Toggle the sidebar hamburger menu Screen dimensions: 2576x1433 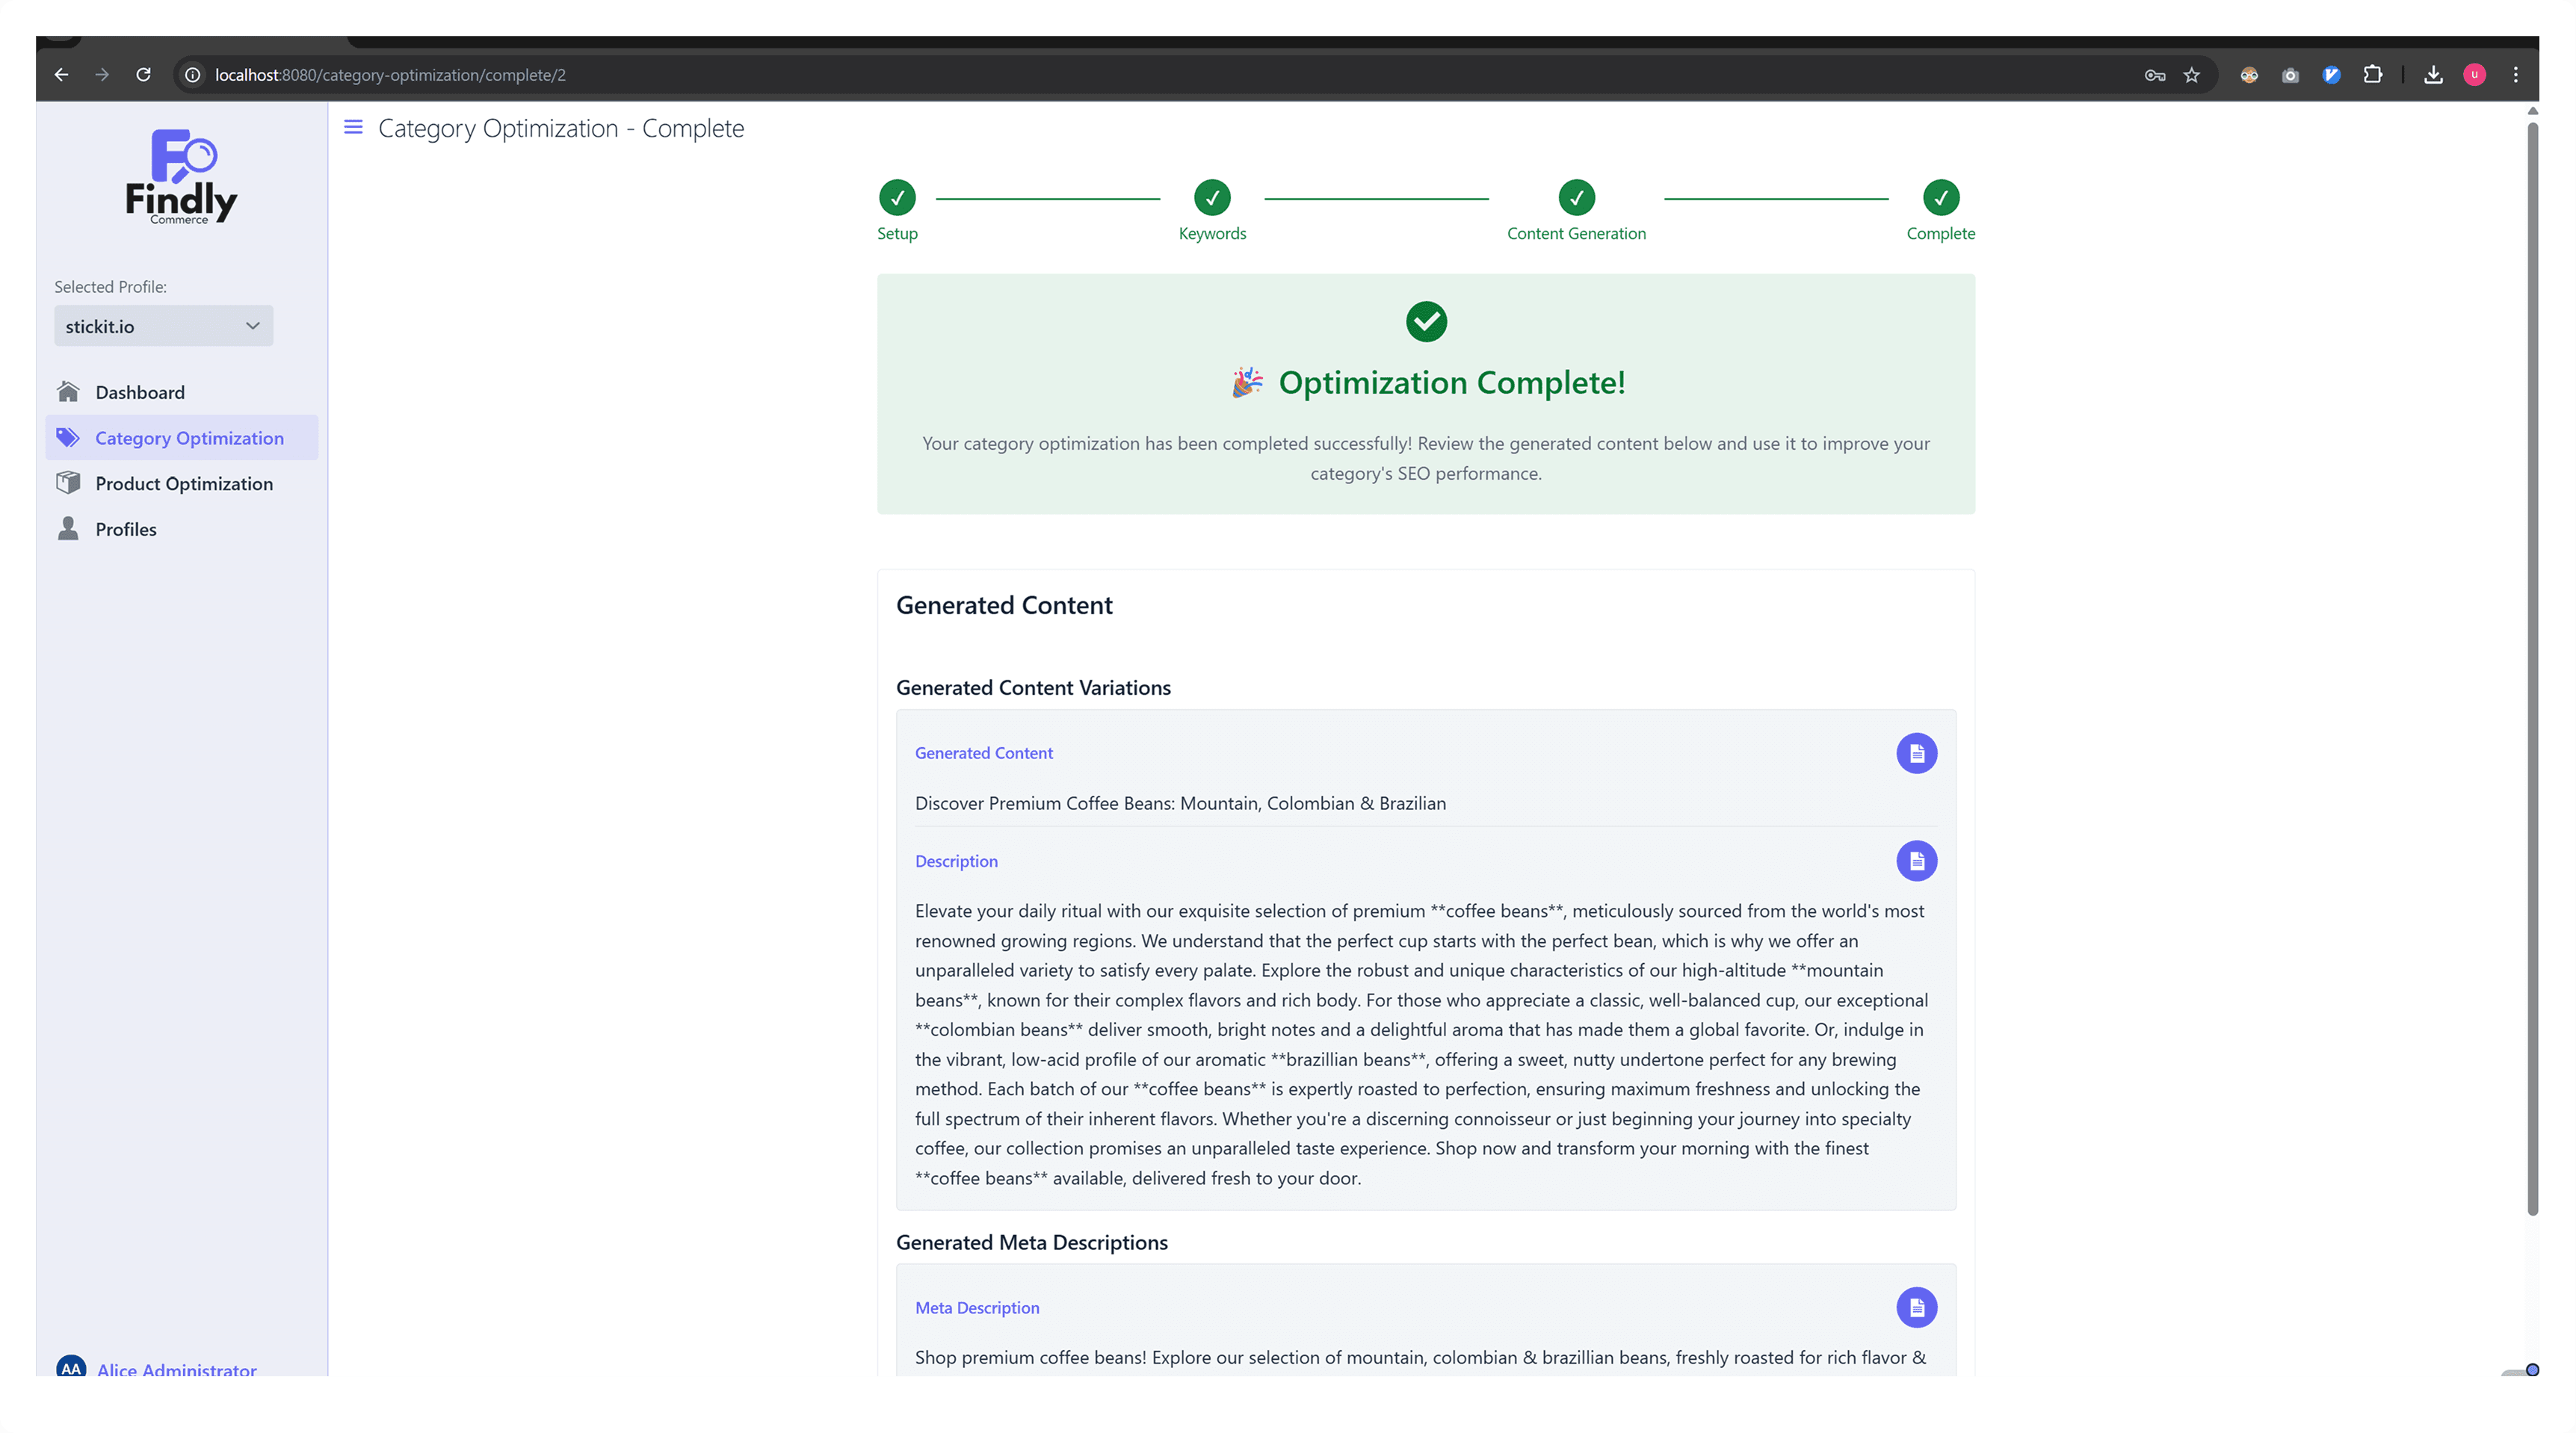pyautogui.click(x=353, y=127)
